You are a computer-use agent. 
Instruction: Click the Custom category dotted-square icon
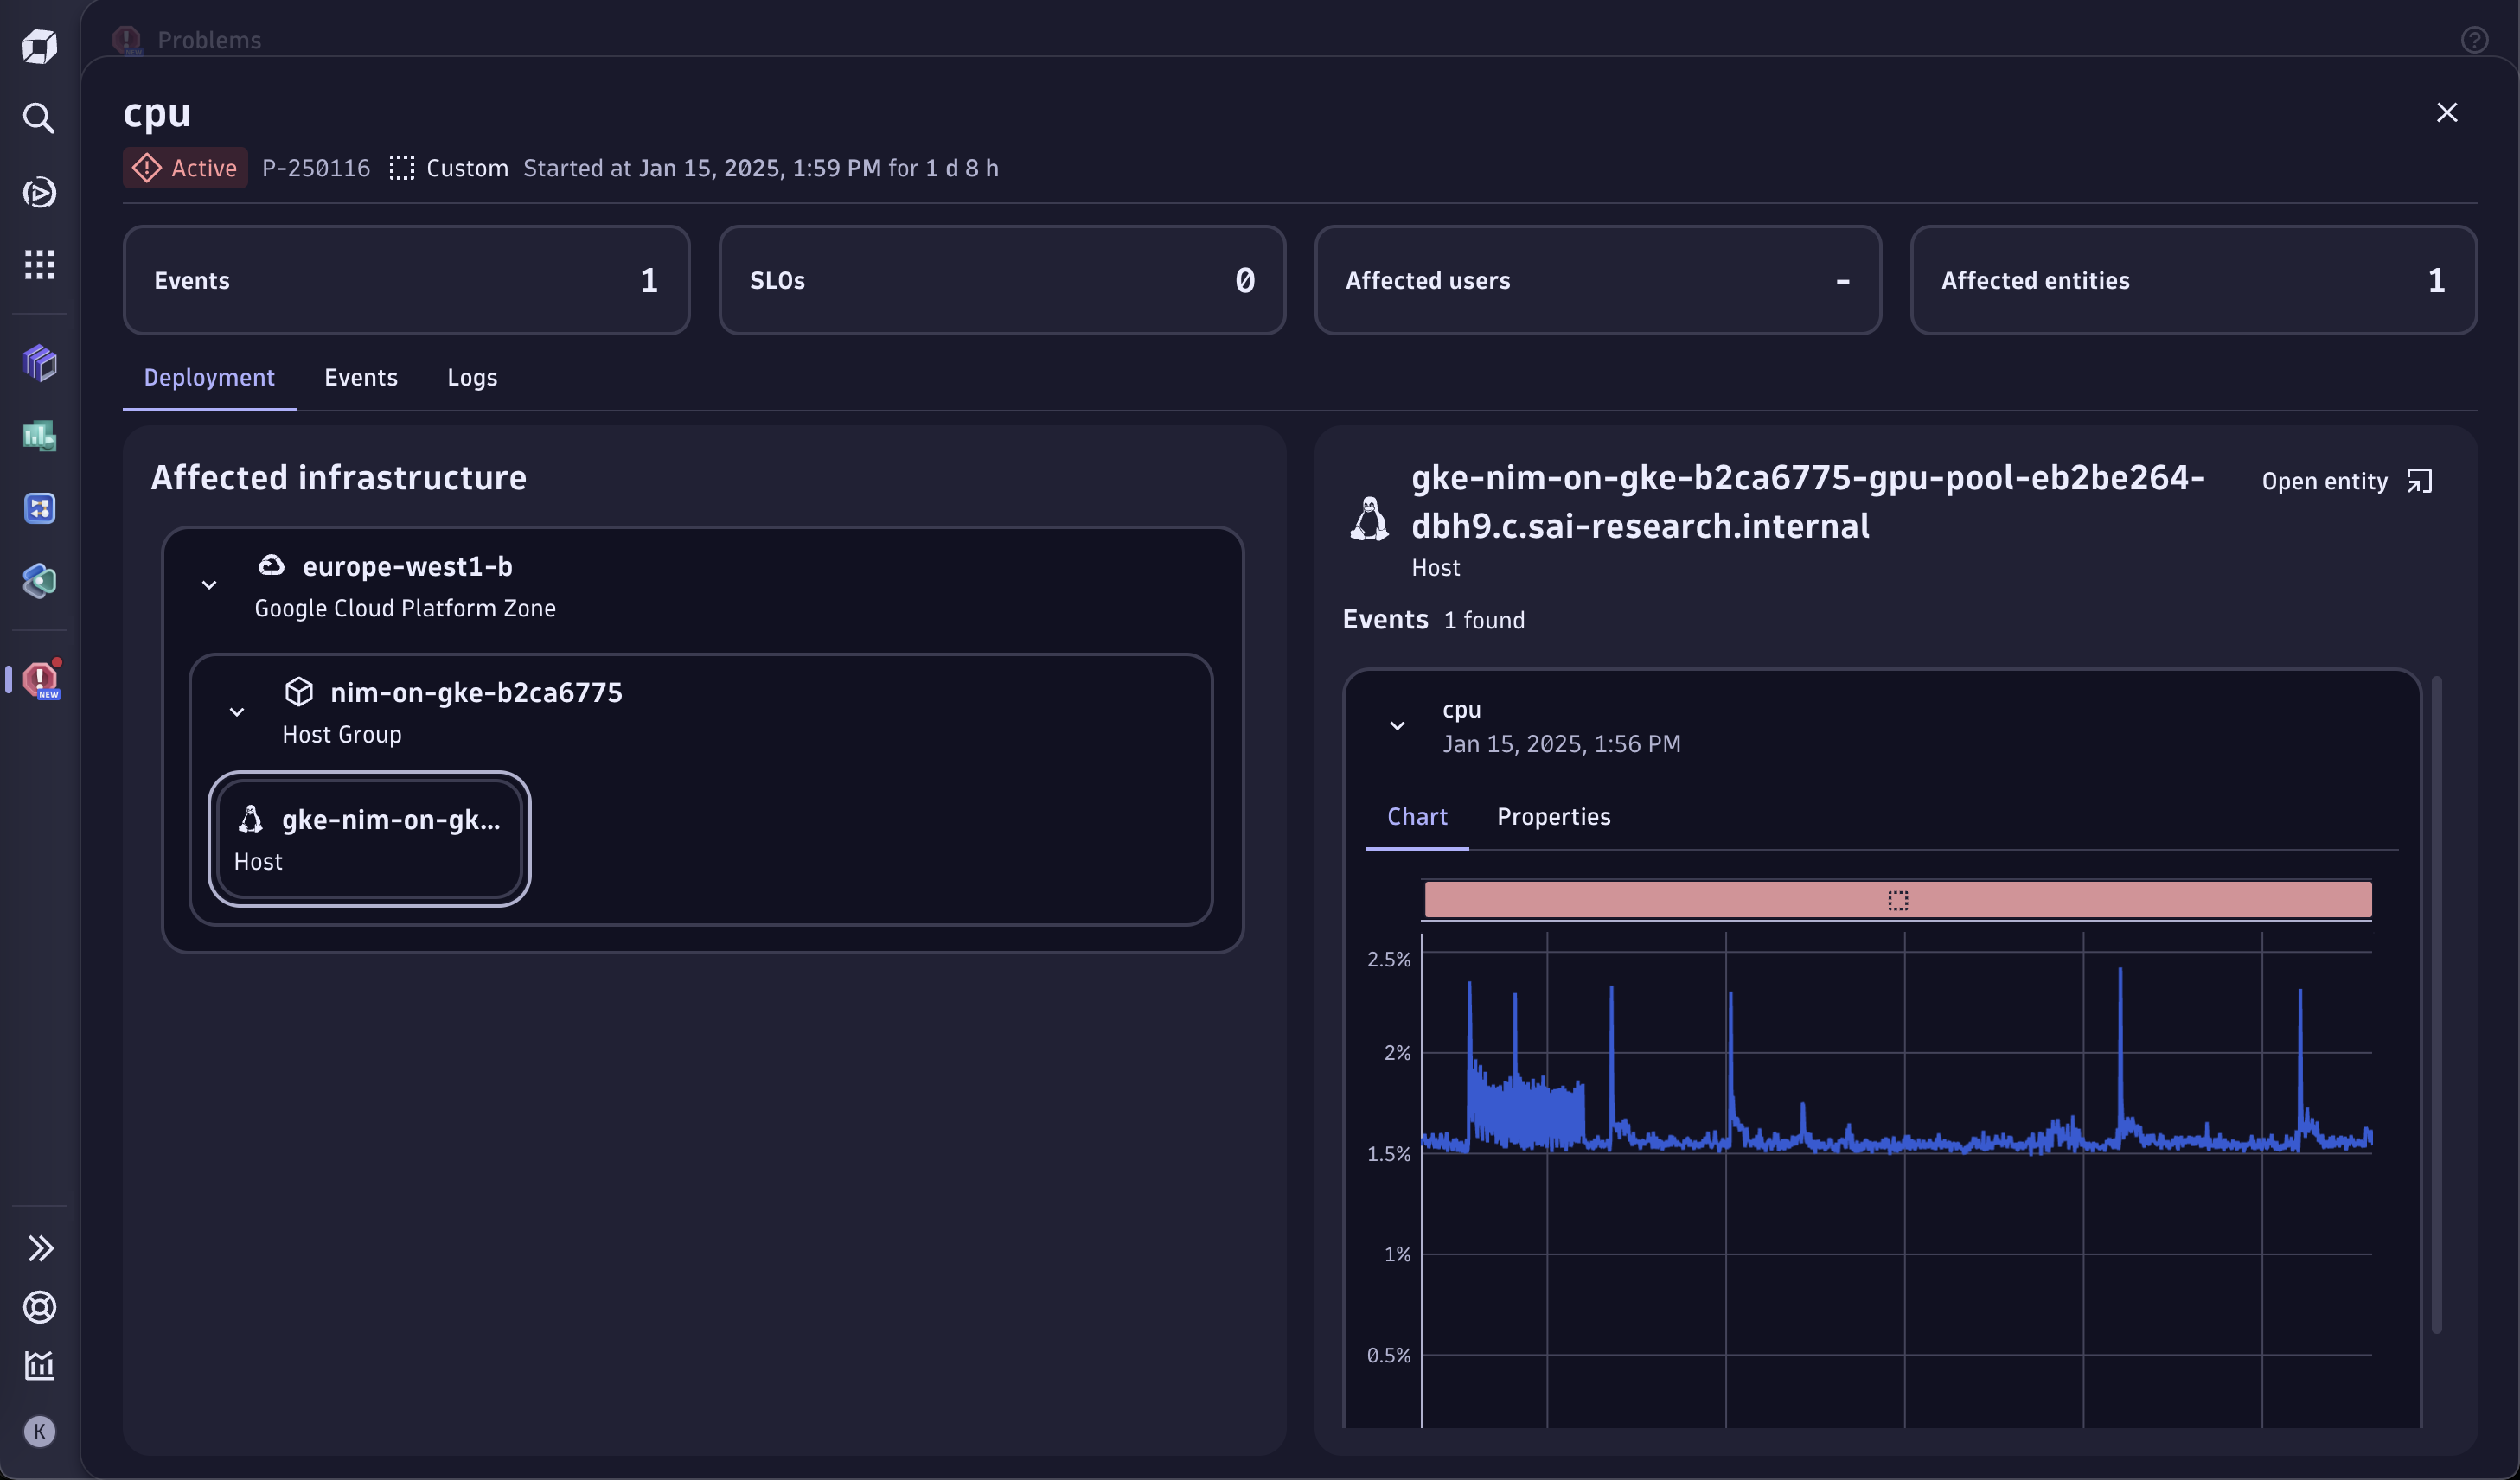pos(401,168)
